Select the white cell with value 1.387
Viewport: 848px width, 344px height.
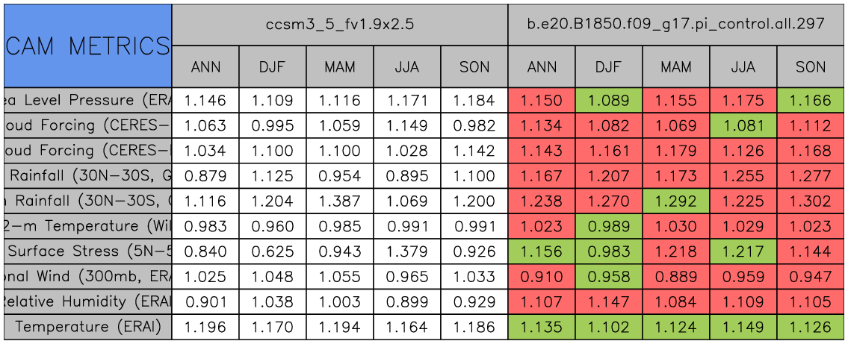tap(340, 201)
